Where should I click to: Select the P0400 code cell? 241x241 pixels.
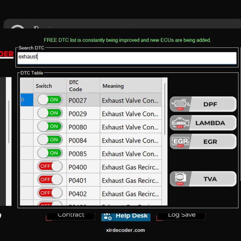(83, 166)
